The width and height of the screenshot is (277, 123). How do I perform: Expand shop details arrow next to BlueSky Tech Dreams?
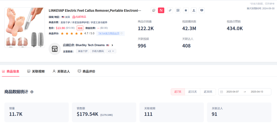click(x=112, y=45)
